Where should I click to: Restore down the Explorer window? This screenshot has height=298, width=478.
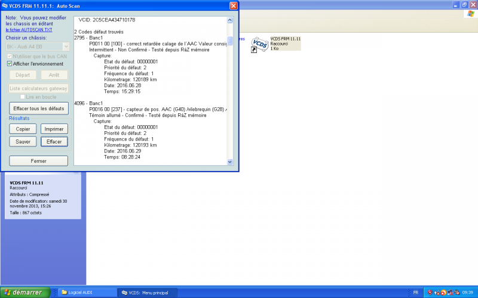click(464, 5)
